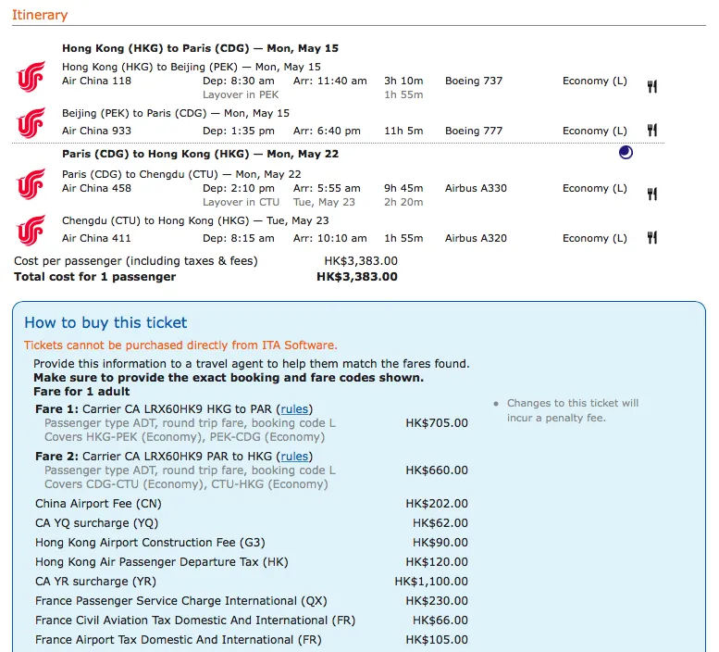
Task: Open the rules link for Fare 1
Action: click(294, 408)
